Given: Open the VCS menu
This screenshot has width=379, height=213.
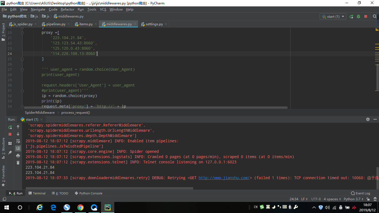Looking at the screenshot, I should (103, 9).
